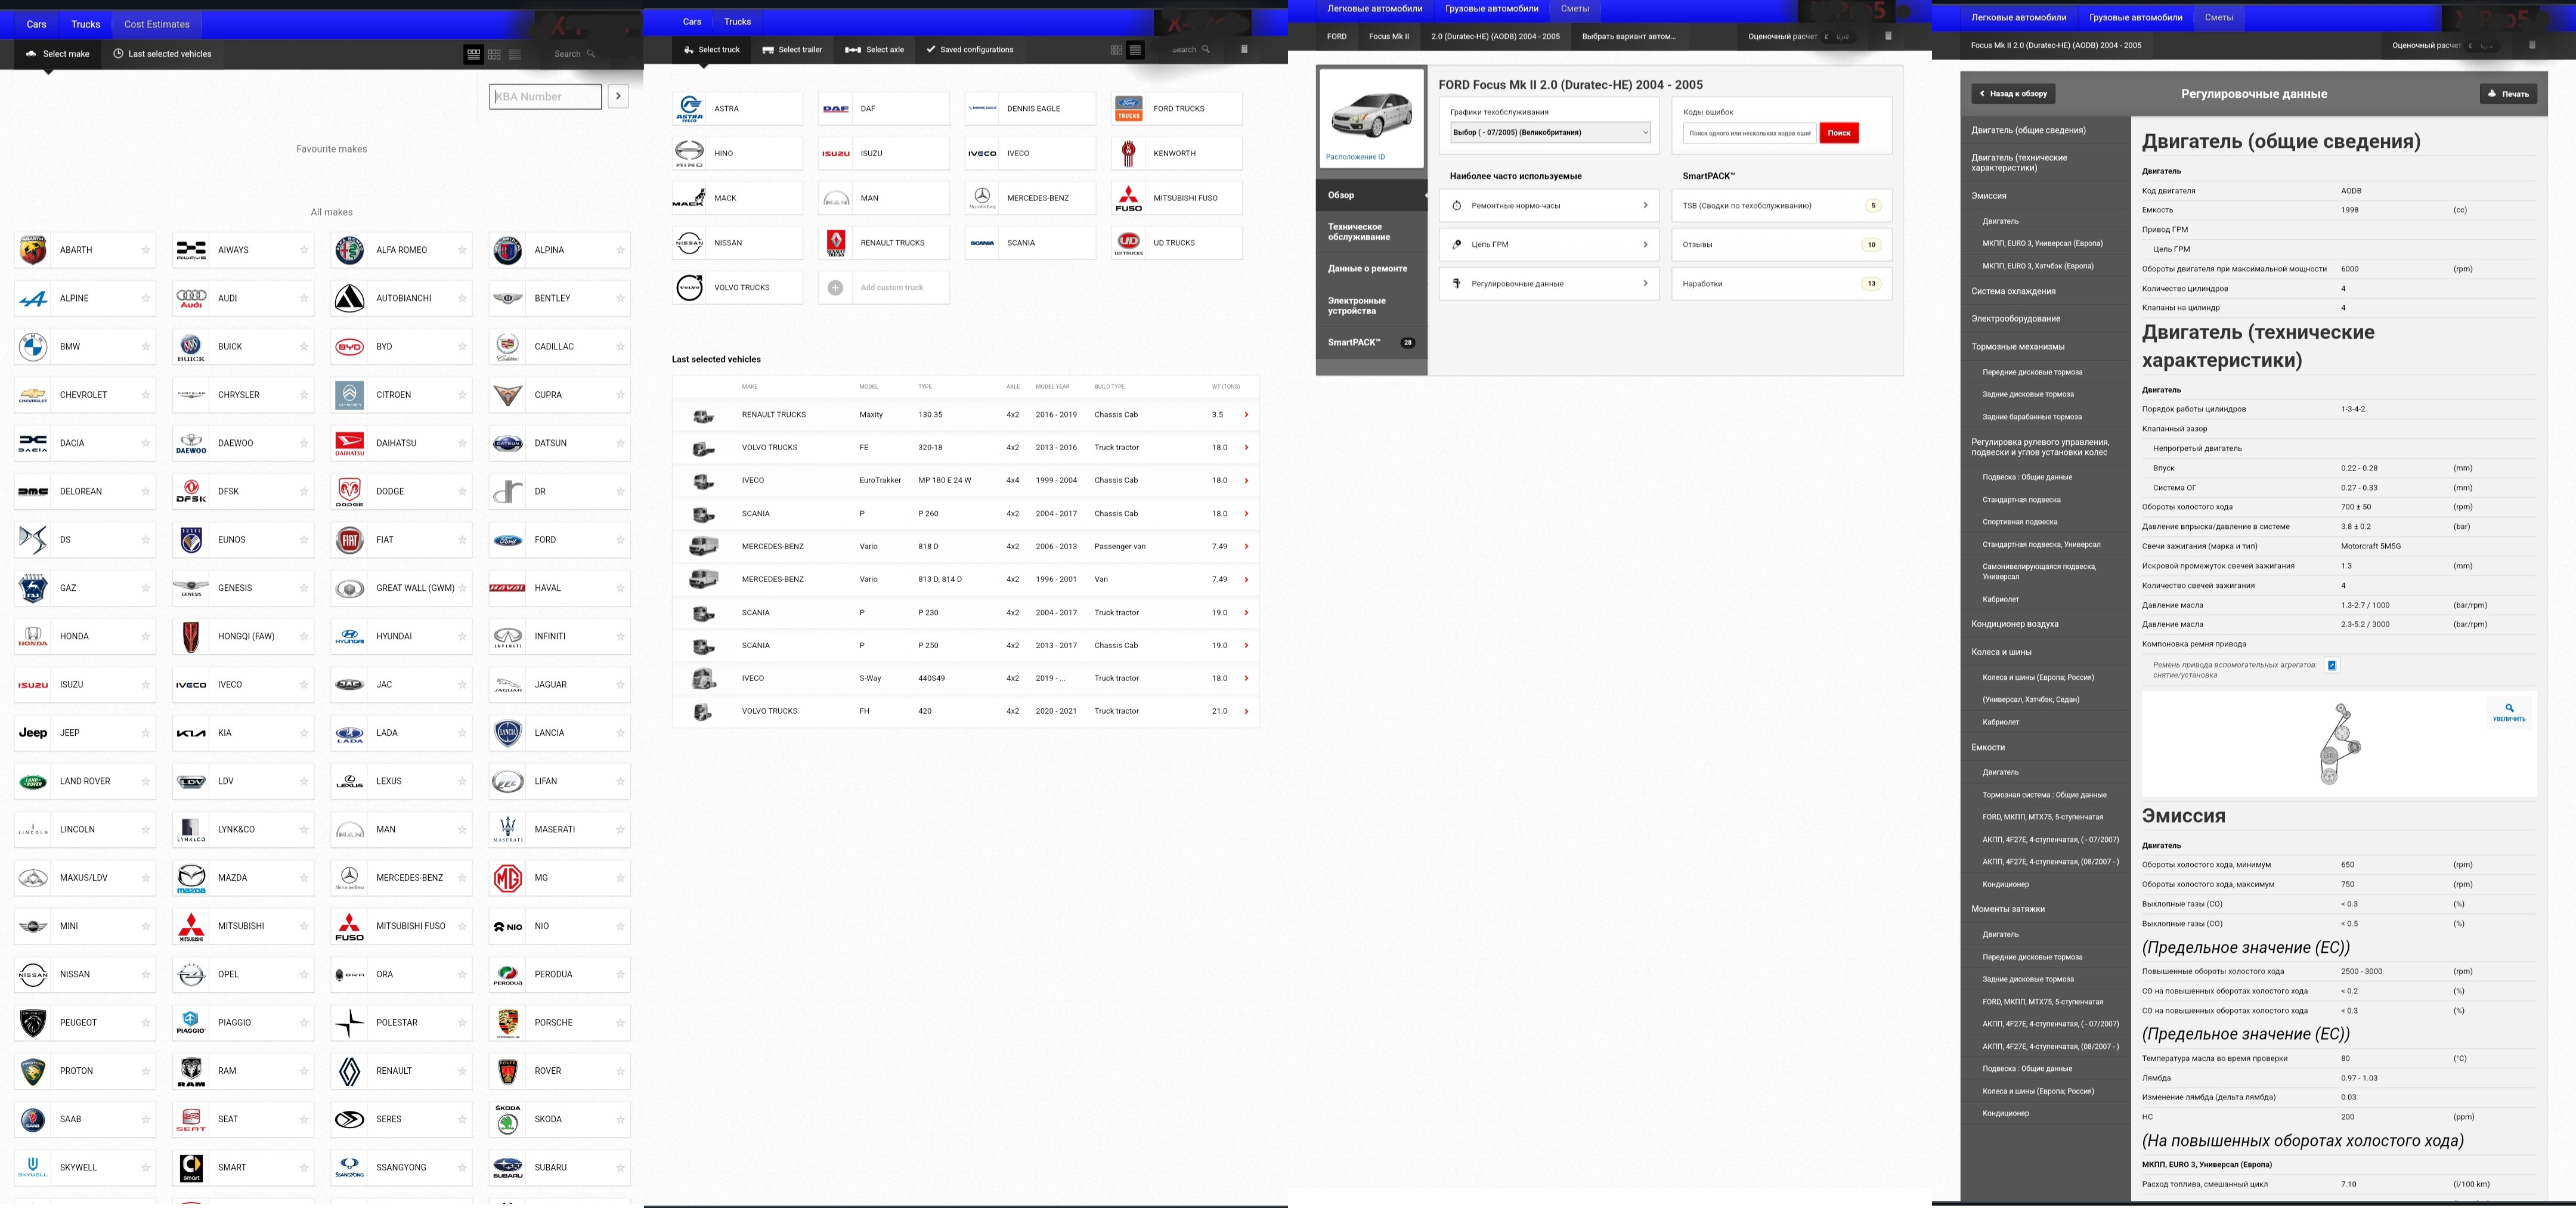Click the Mitsubishi Fuso logo in Trucks grid
Viewport: 2576px width, 1208px height.
tap(1129, 198)
